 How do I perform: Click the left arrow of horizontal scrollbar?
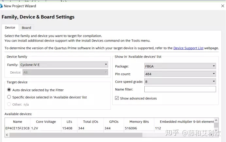(7, 135)
